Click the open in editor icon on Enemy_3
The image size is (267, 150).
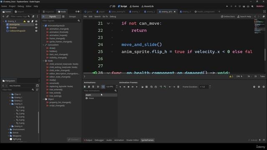pyautogui.click(x=28, y=21)
